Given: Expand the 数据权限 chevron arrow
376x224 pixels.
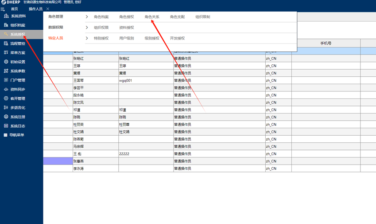Looking at the screenshot, I should click(x=87, y=28).
